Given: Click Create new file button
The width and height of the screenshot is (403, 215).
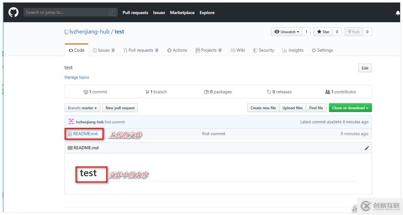Looking at the screenshot, I should 263,108.
